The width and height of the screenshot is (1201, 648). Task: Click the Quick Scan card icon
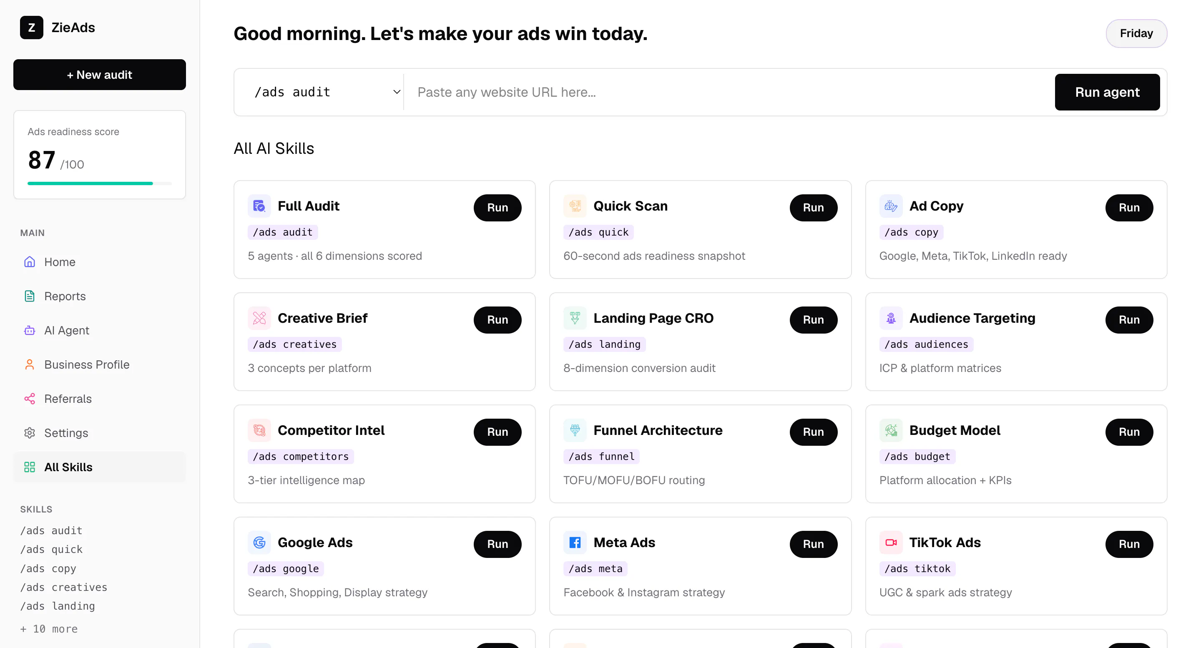[575, 206]
